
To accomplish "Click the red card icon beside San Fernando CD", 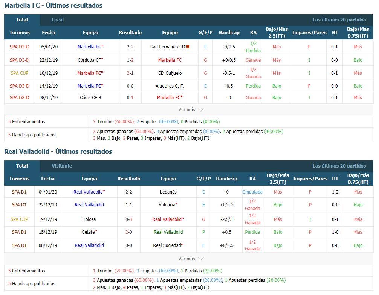I will [188, 47].
